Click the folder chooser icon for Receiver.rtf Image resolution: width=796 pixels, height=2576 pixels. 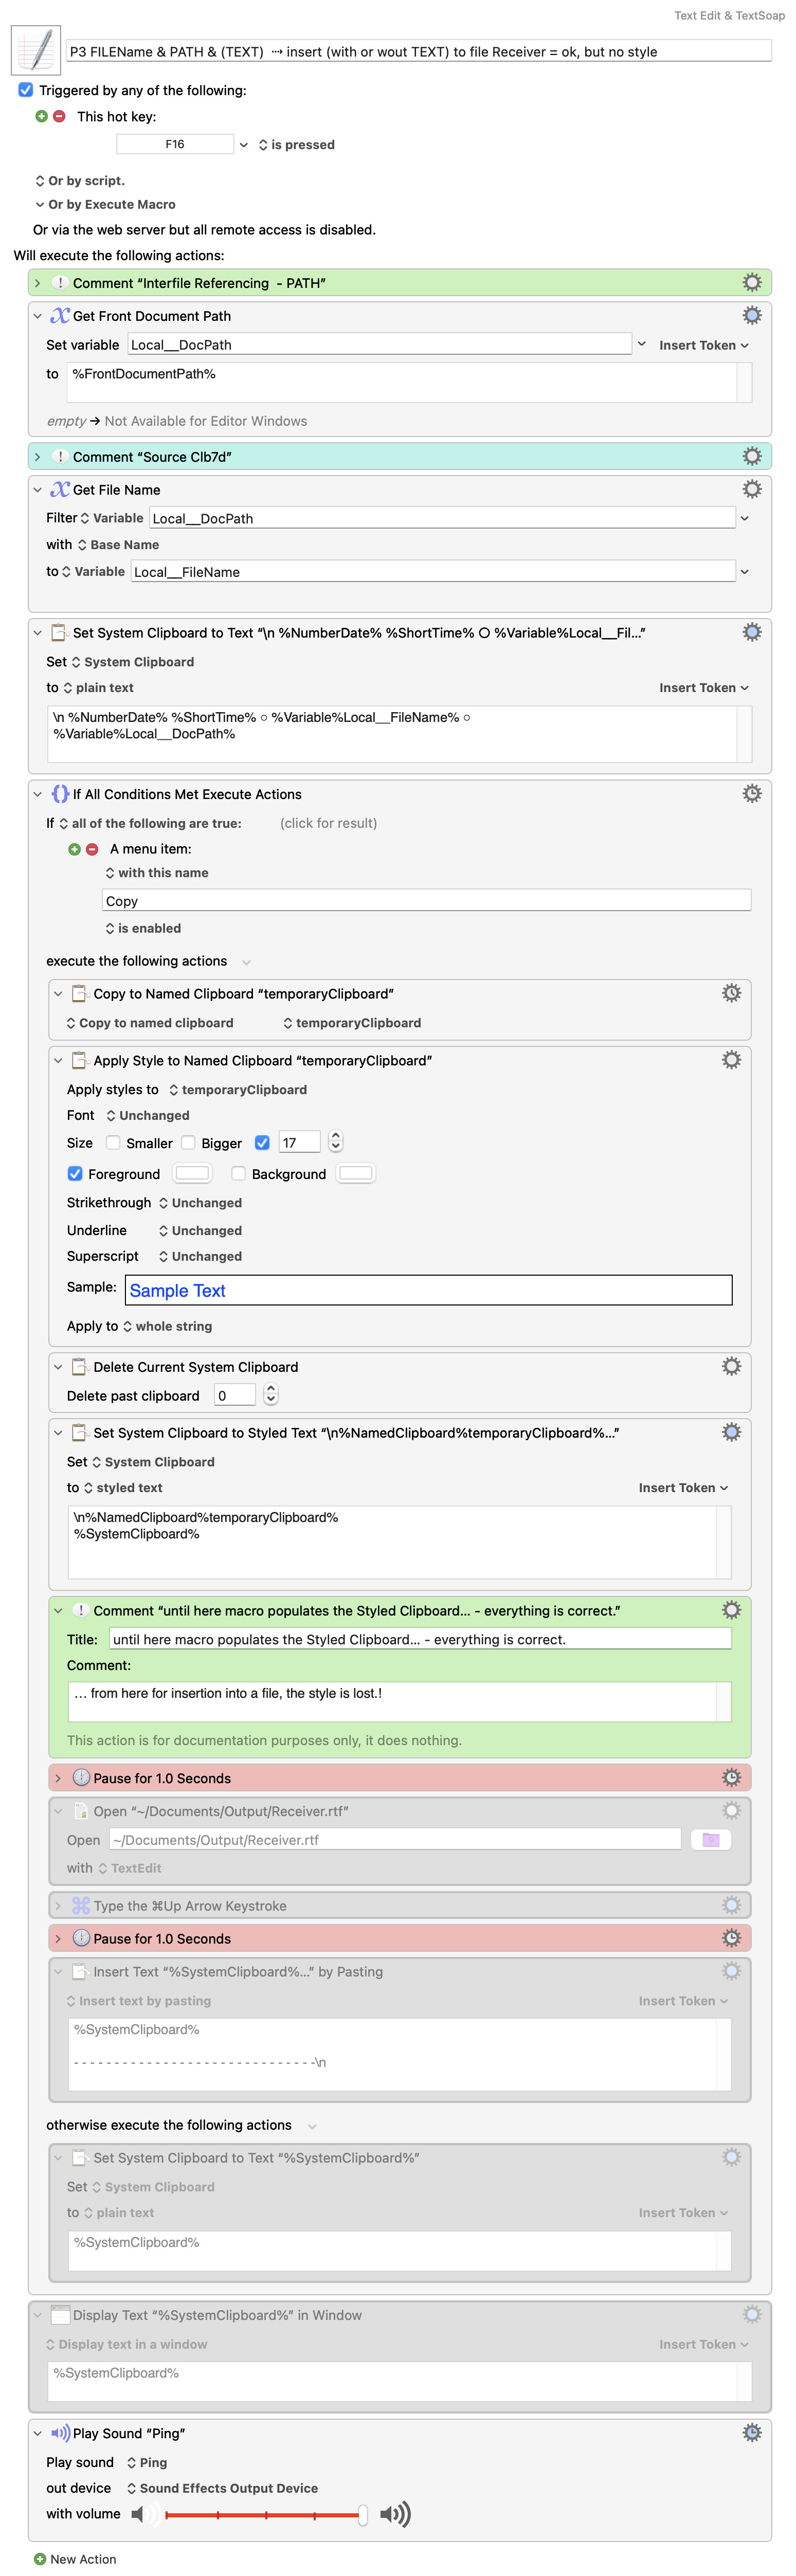pyautogui.click(x=711, y=1840)
